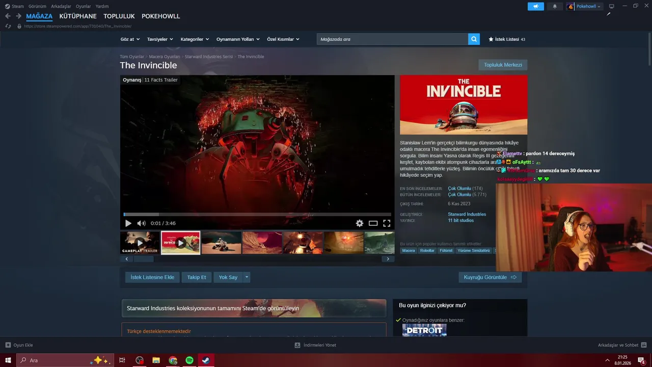Expand the Tavsiyeler dropdown
652x367 pixels.
click(x=160, y=39)
